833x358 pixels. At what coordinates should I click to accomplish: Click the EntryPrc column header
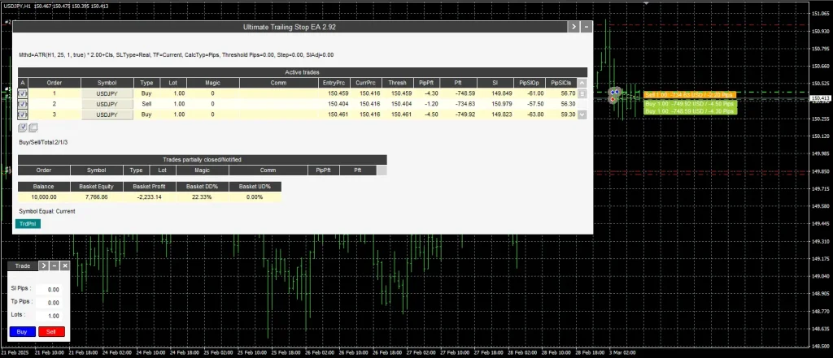[x=336, y=83]
